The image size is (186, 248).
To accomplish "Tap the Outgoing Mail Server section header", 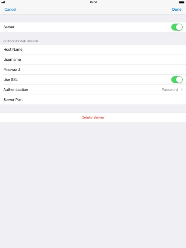I will click(x=21, y=41).
